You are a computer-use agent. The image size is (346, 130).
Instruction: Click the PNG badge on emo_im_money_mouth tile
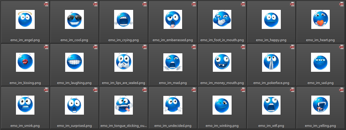[243, 47]
